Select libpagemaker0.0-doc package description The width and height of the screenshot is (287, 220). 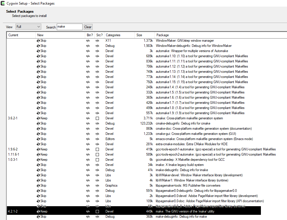coord(210,201)
